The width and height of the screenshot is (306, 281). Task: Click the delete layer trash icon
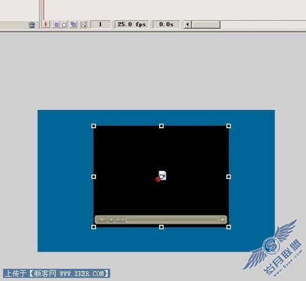32,25
